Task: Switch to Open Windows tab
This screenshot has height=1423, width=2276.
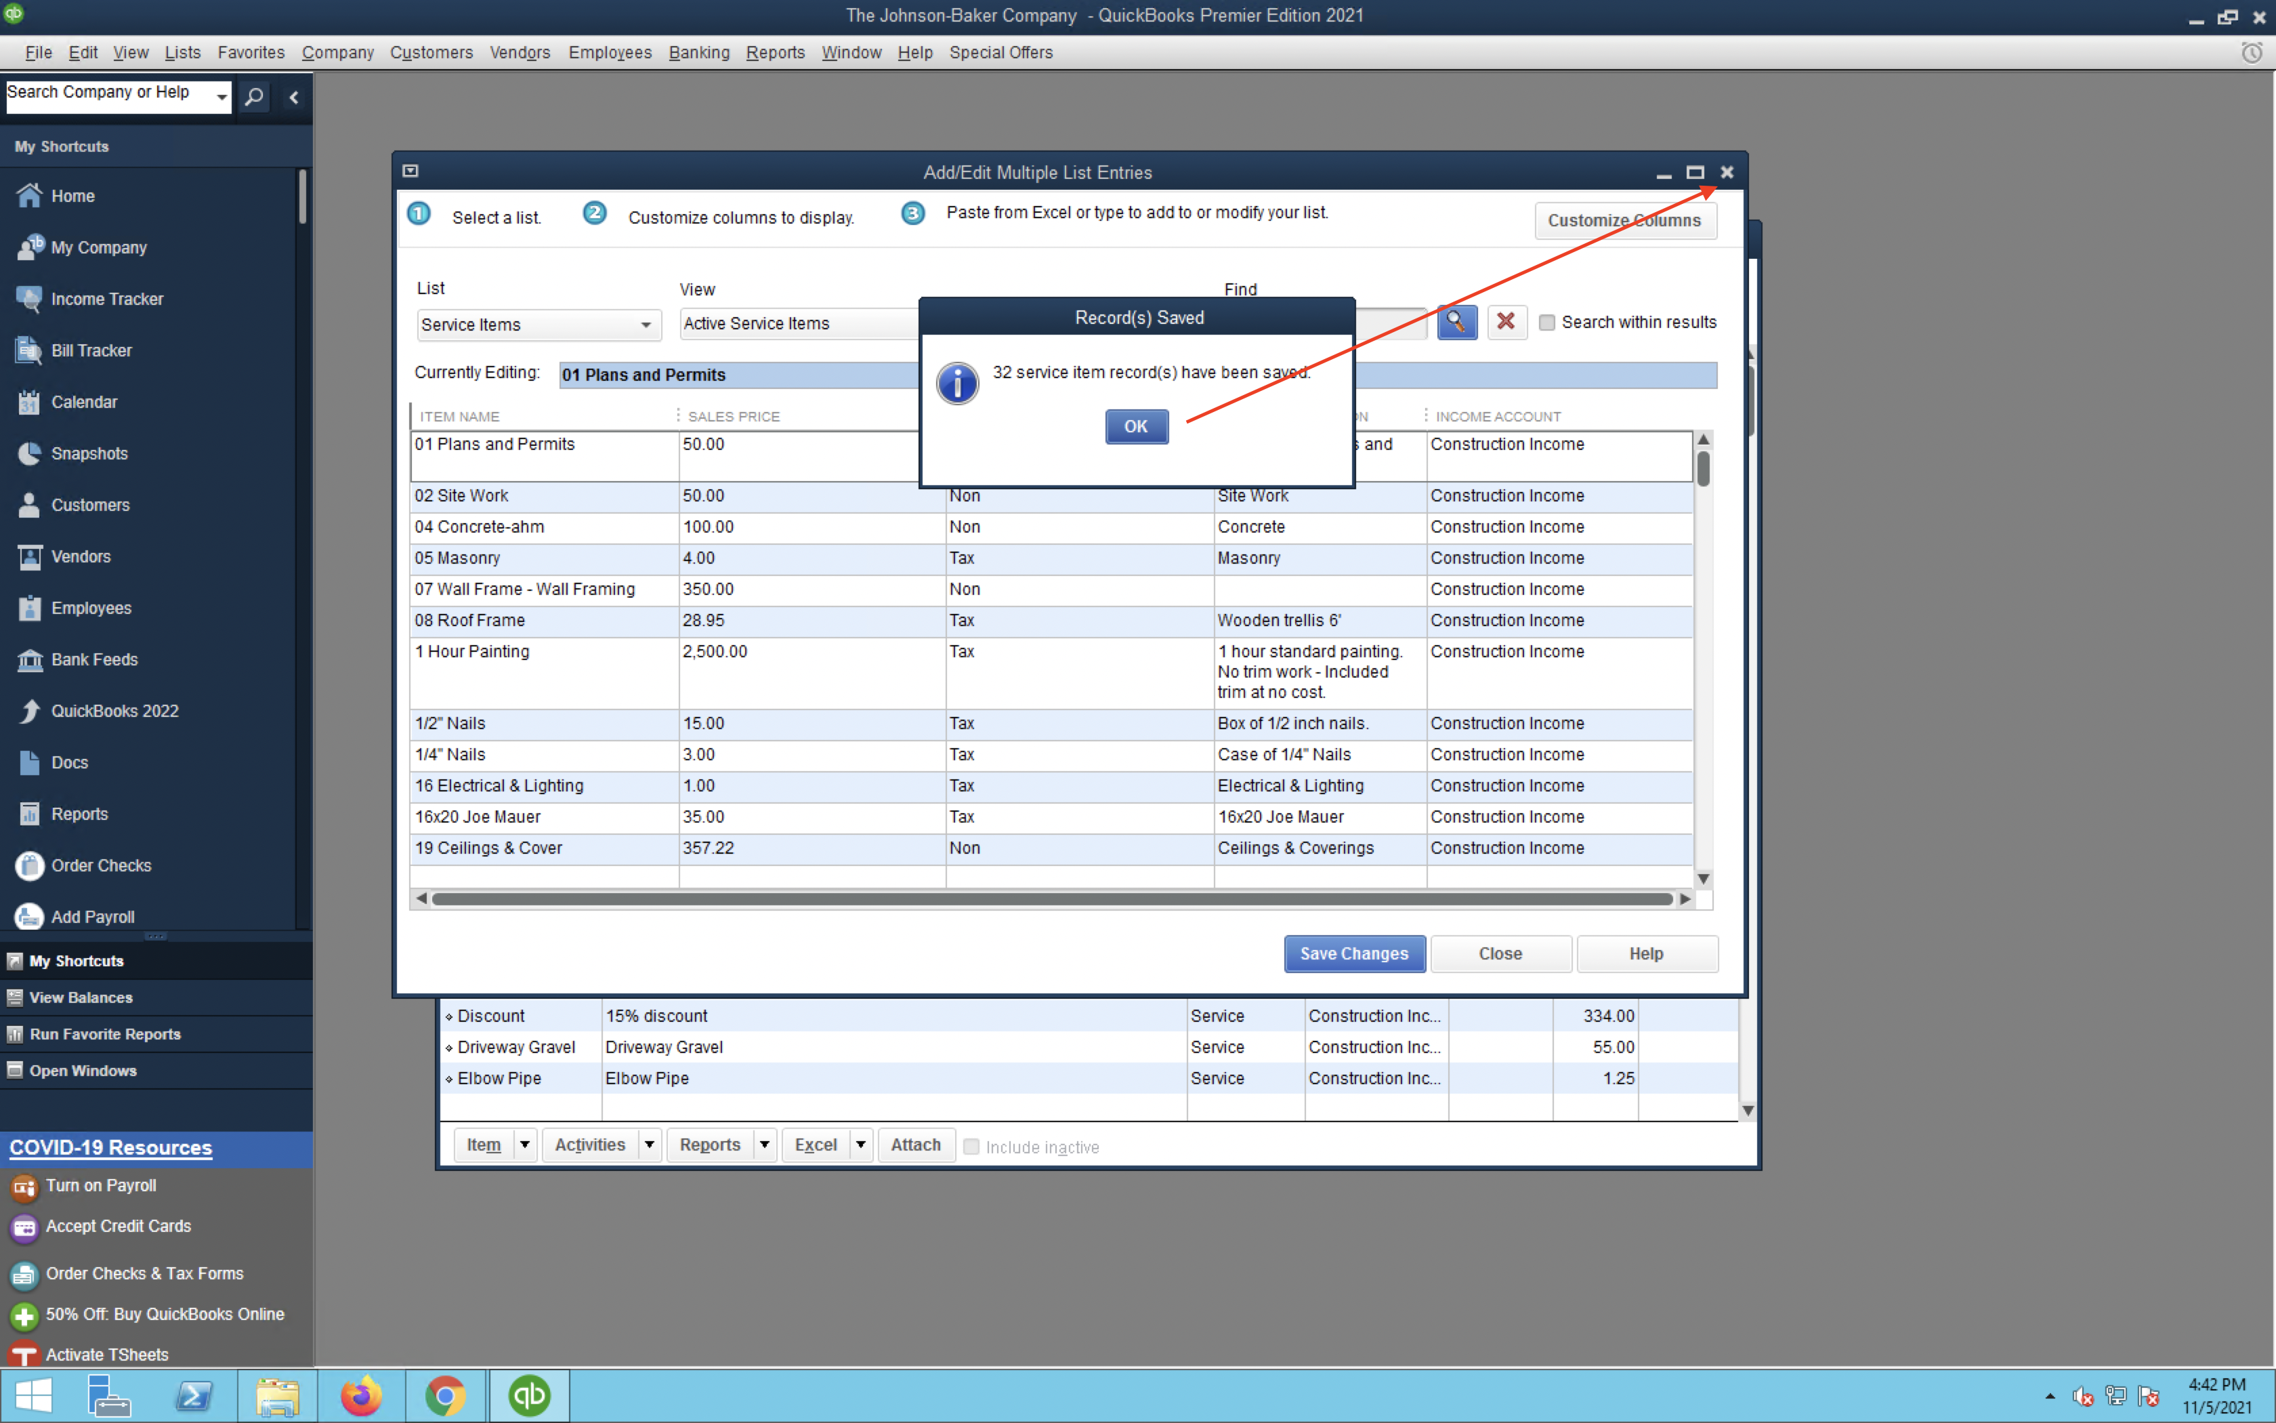Action: click(x=156, y=1071)
